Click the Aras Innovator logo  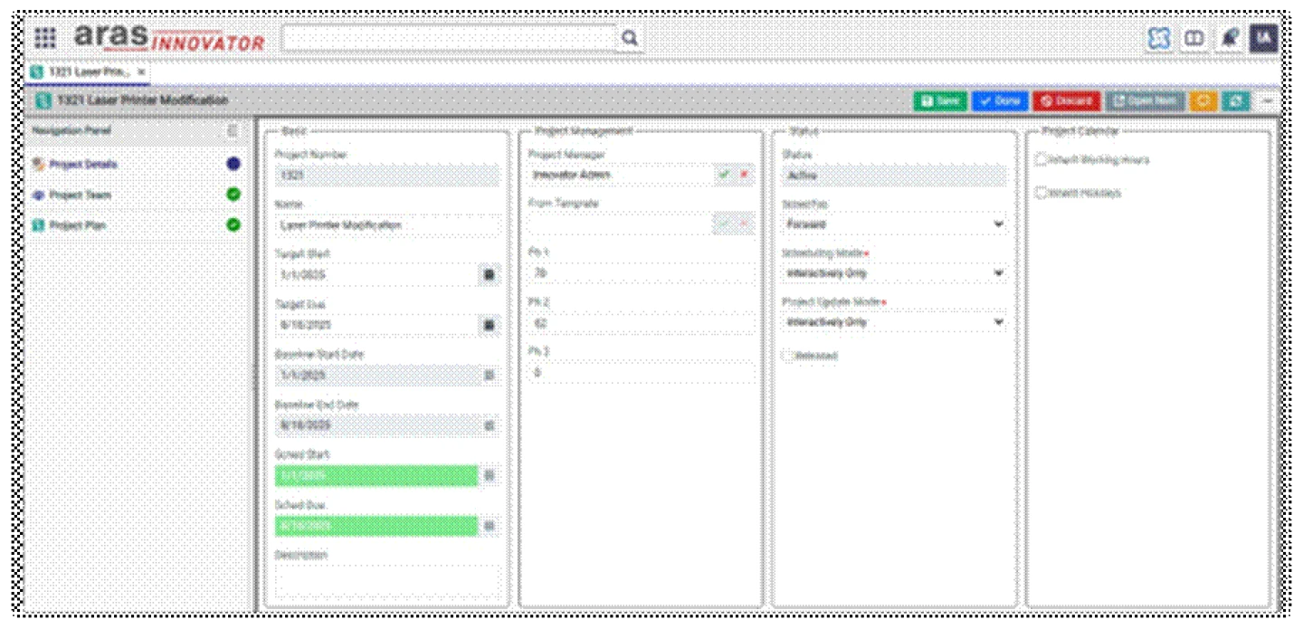pyautogui.click(x=168, y=38)
